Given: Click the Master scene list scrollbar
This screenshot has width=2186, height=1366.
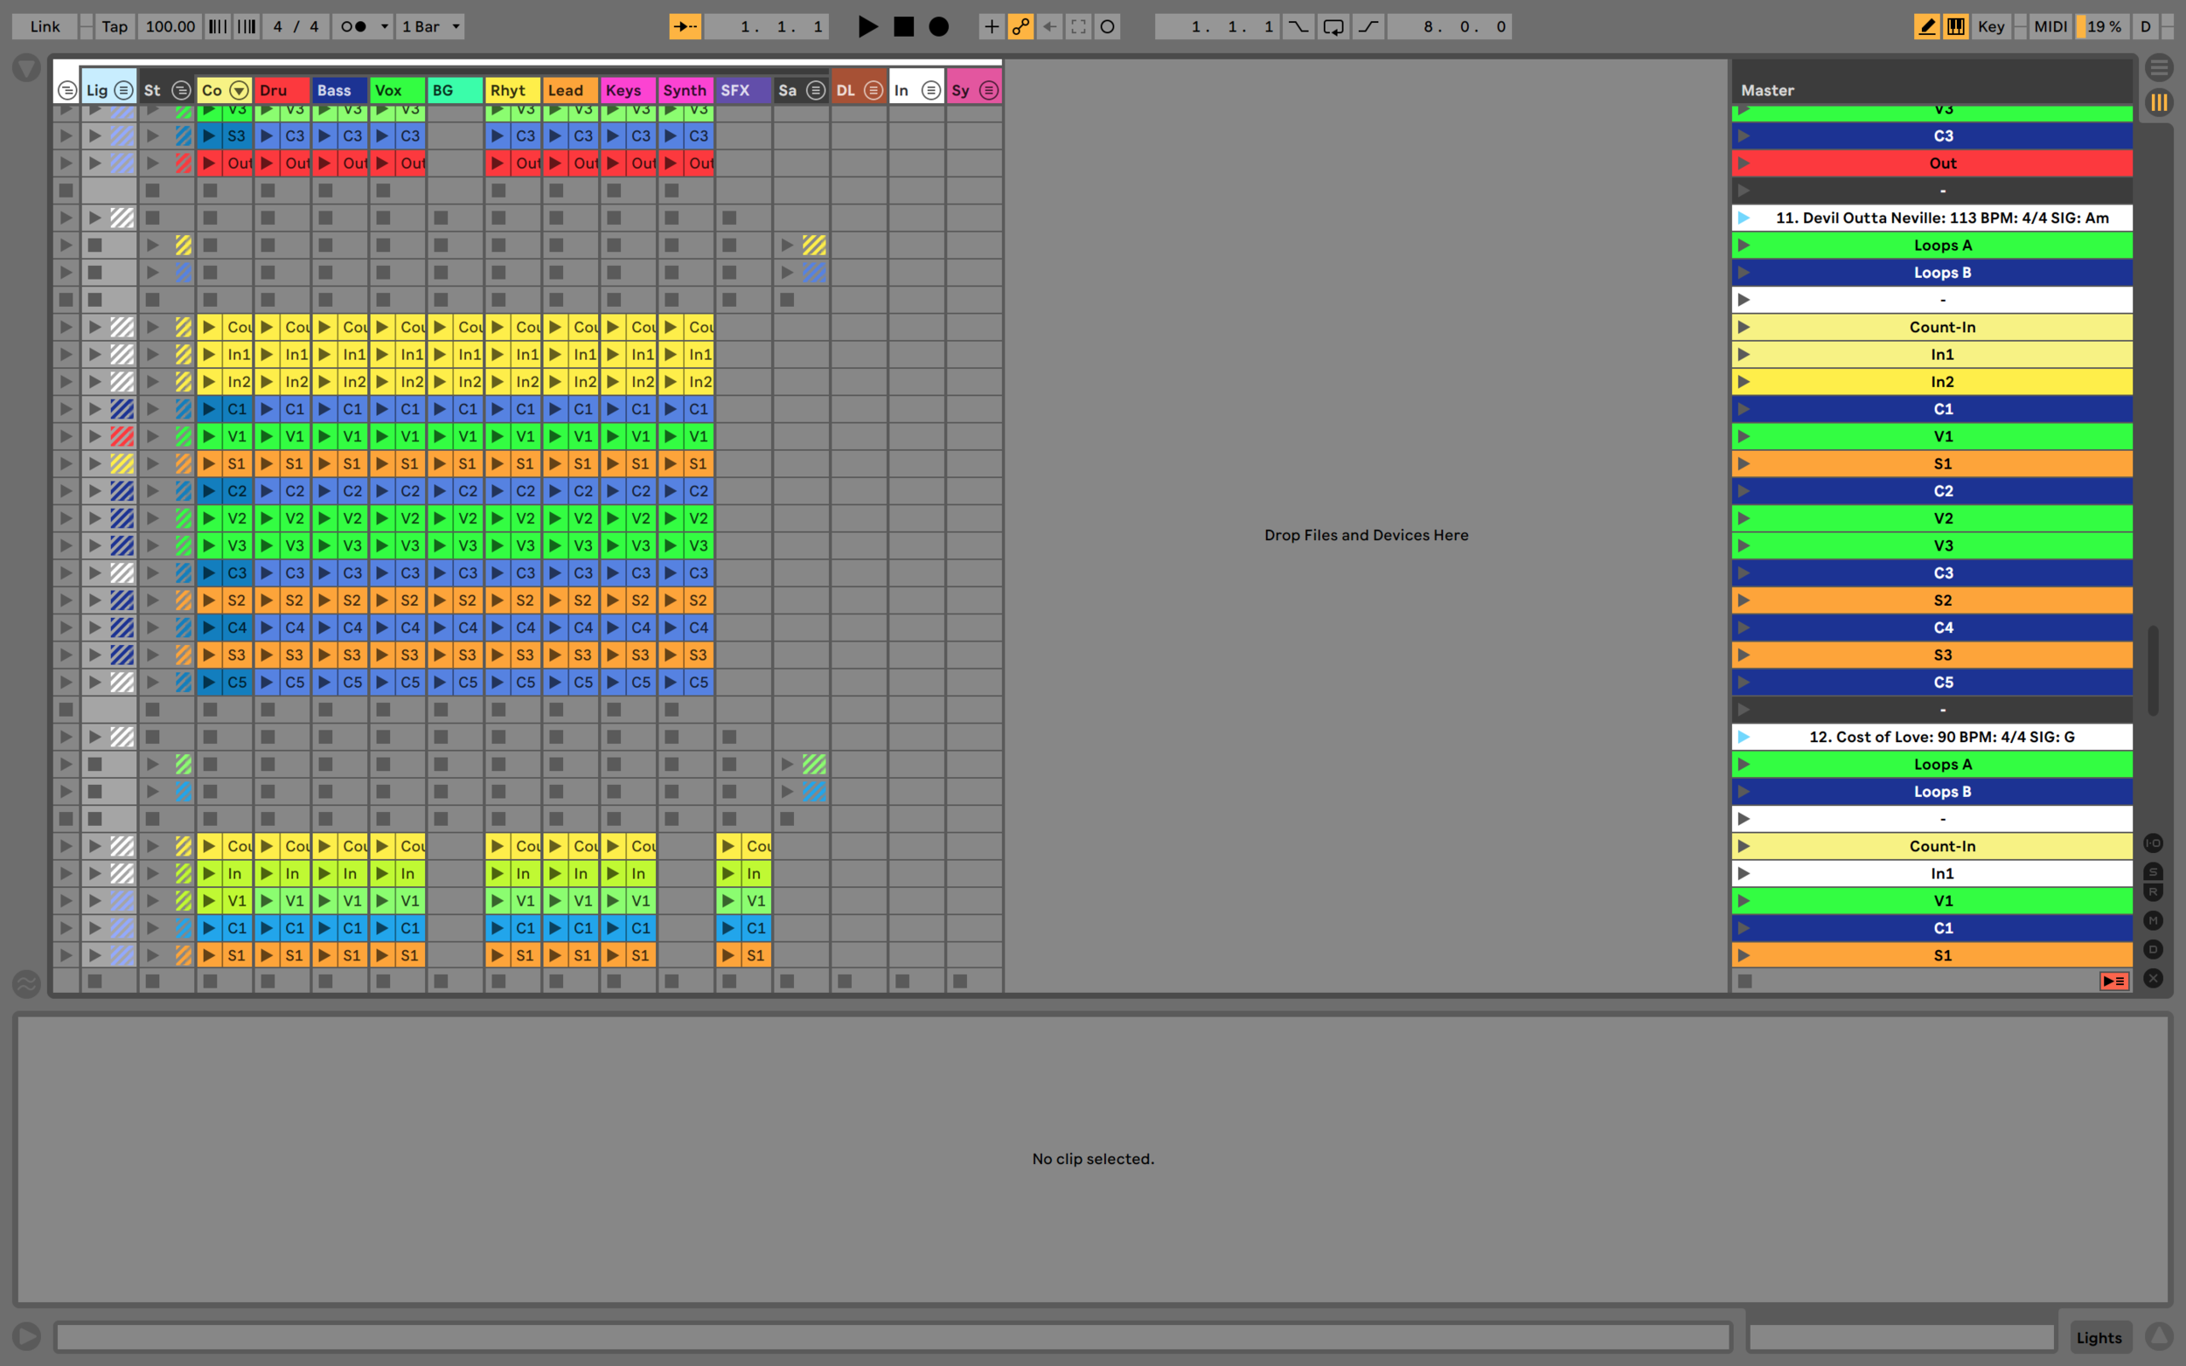Looking at the screenshot, I should point(2154,669).
